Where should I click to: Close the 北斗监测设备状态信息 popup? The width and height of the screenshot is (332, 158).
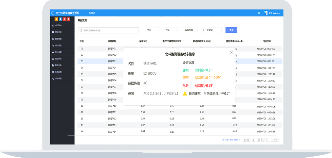(232, 52)
